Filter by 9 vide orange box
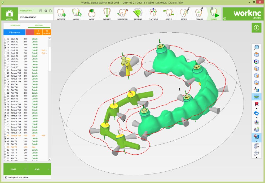Image resolution: width=265 pixels, height=183 pixels. pos(38,32)
